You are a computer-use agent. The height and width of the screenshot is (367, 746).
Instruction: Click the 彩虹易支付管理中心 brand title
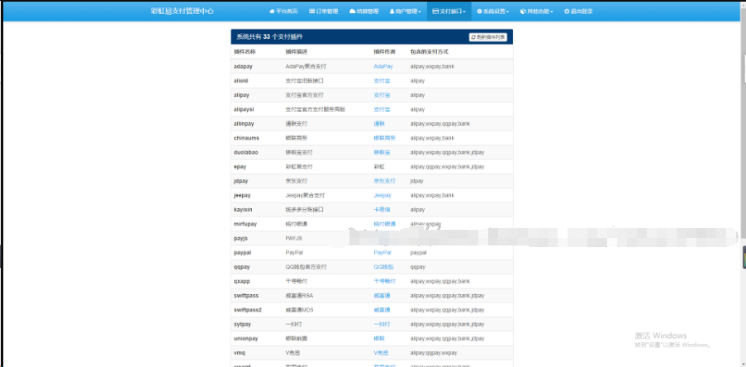182,12
